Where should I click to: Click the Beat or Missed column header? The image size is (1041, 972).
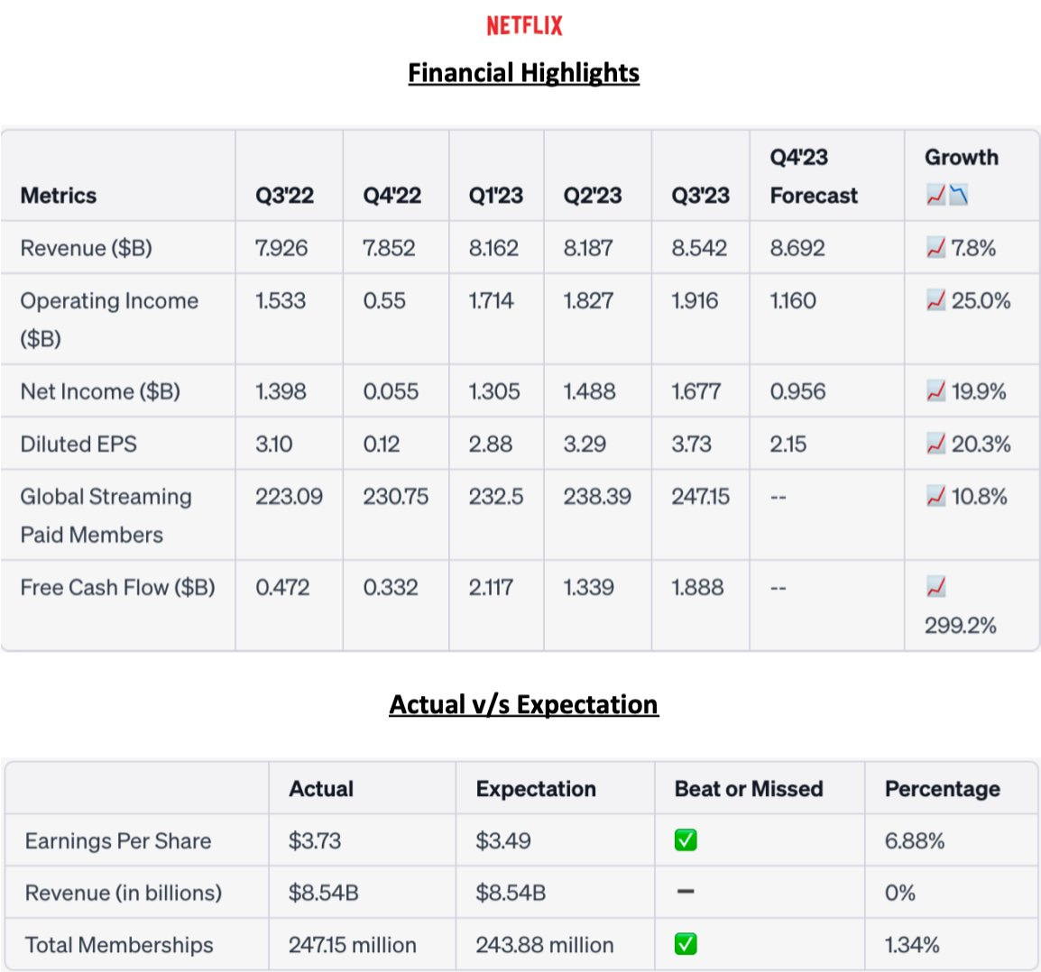pyautogui.click(x=749, y=789)
